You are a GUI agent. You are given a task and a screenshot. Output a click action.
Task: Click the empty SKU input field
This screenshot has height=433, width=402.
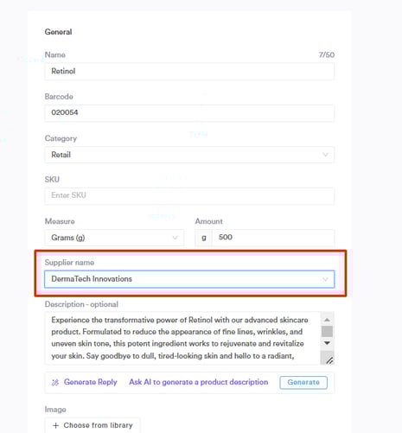coord(189,195)
